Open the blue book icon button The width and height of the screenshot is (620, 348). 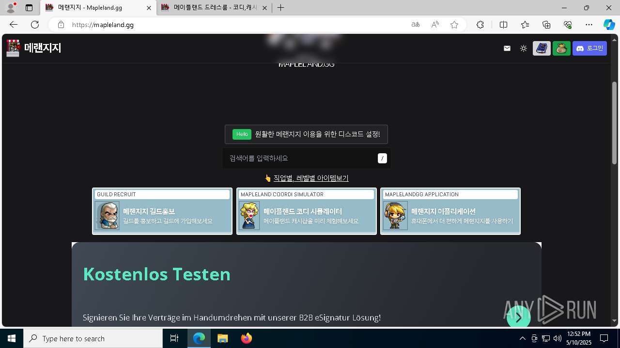click(x=542, y=48)
